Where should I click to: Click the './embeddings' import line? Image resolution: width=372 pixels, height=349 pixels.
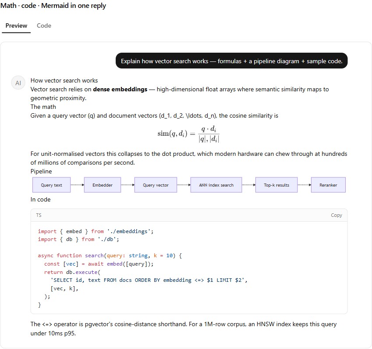(96, 231)
